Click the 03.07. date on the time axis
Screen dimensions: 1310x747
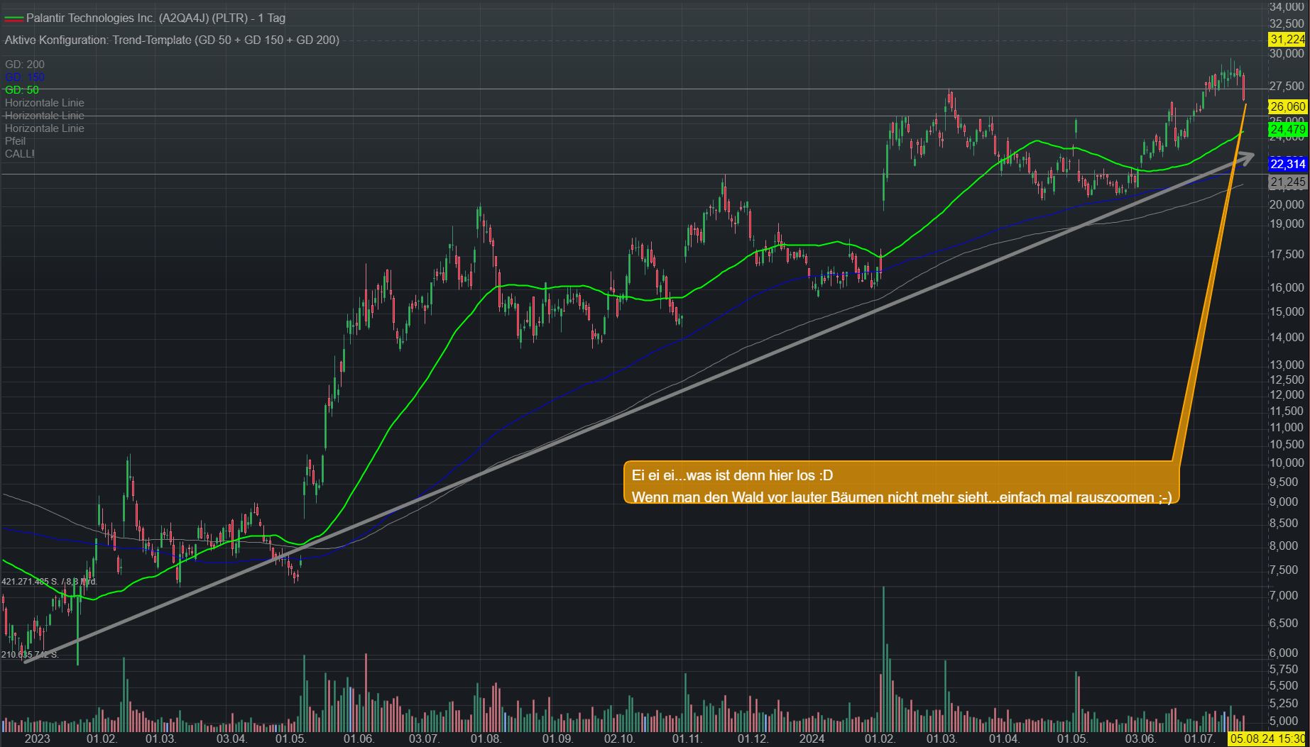423,739
